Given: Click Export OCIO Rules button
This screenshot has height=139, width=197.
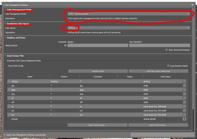Looking at the screenshot, I should point(158,125).
